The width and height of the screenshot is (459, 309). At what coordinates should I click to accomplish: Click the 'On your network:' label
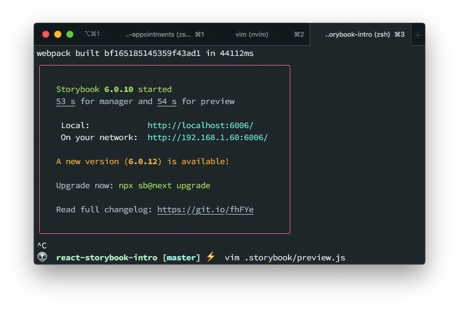pos(99,138)
